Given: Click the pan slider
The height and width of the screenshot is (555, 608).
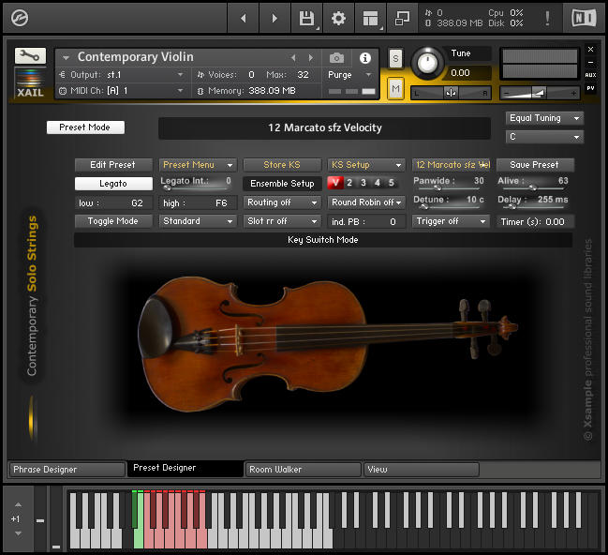Looking at the screenshot, I should pyautogui.click(x=451, y=93).
